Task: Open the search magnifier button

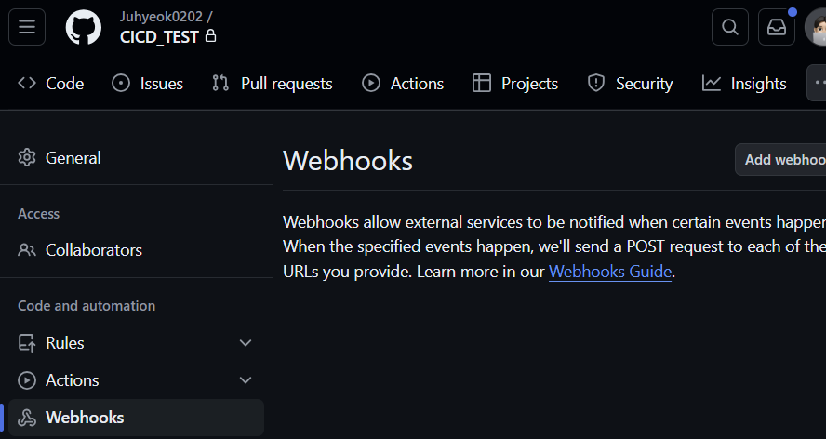Action: (x=729, y=27)
